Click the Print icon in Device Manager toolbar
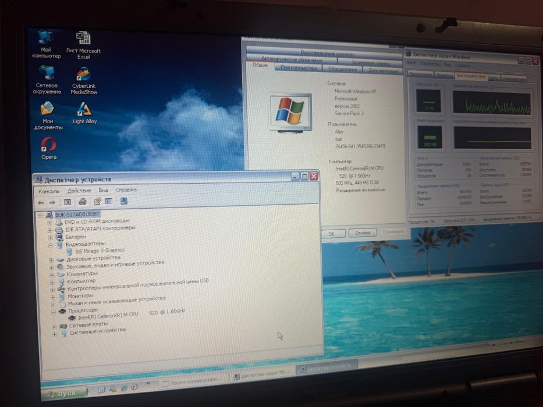The image size is (543, 407). [83, 202]
